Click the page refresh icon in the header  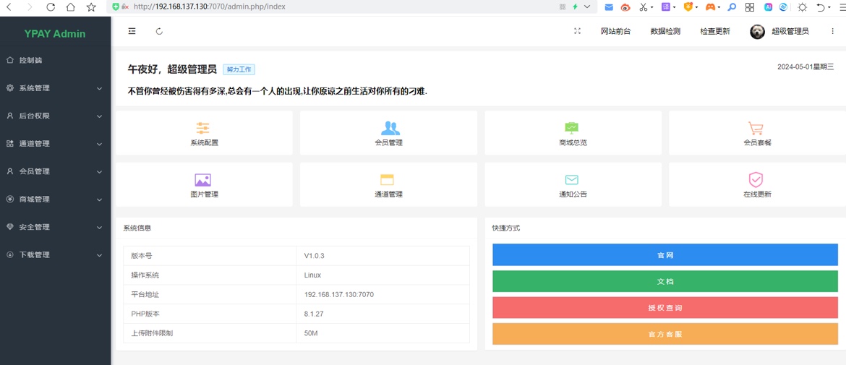pyautogui.click(x=159, y=31)
